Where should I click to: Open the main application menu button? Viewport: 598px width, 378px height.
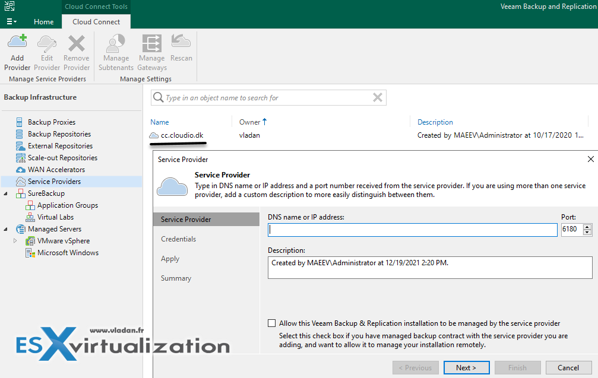coord(11,22)
